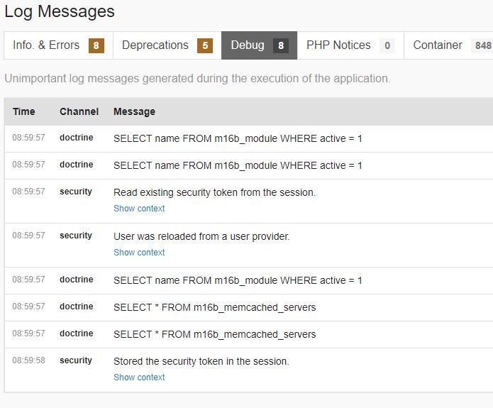Select the Debug tab

[248, 45]
